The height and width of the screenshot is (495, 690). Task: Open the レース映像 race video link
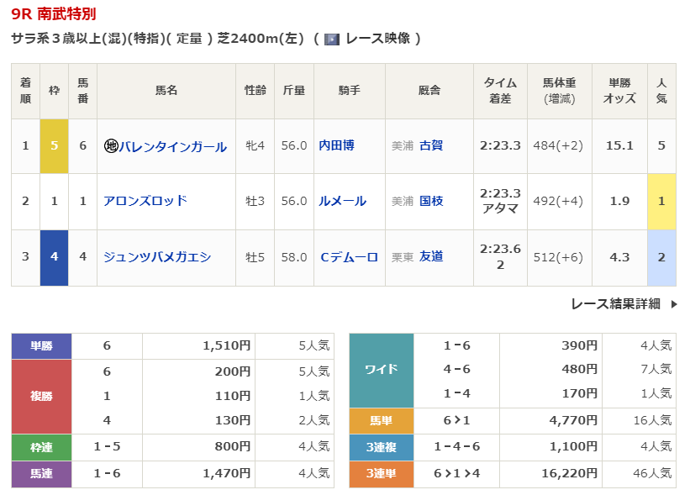(x=377, y=39)
